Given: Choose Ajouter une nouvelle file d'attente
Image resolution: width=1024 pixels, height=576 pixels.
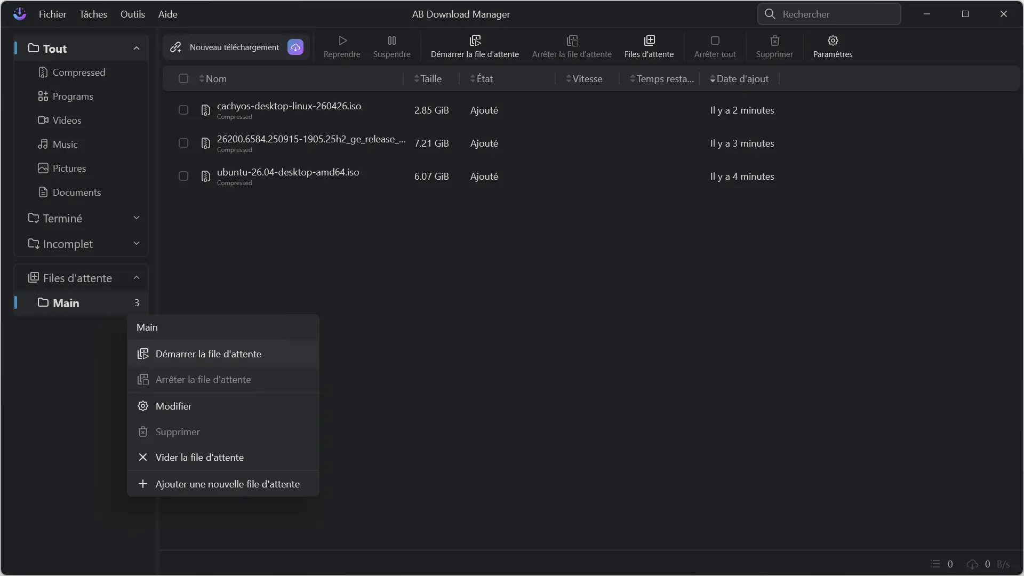Looking at the screenshot, I should coord(223,484).
